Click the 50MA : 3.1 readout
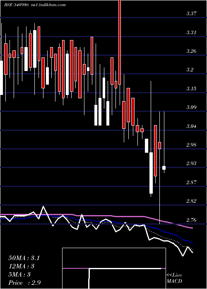 click(x=24, y=258)
